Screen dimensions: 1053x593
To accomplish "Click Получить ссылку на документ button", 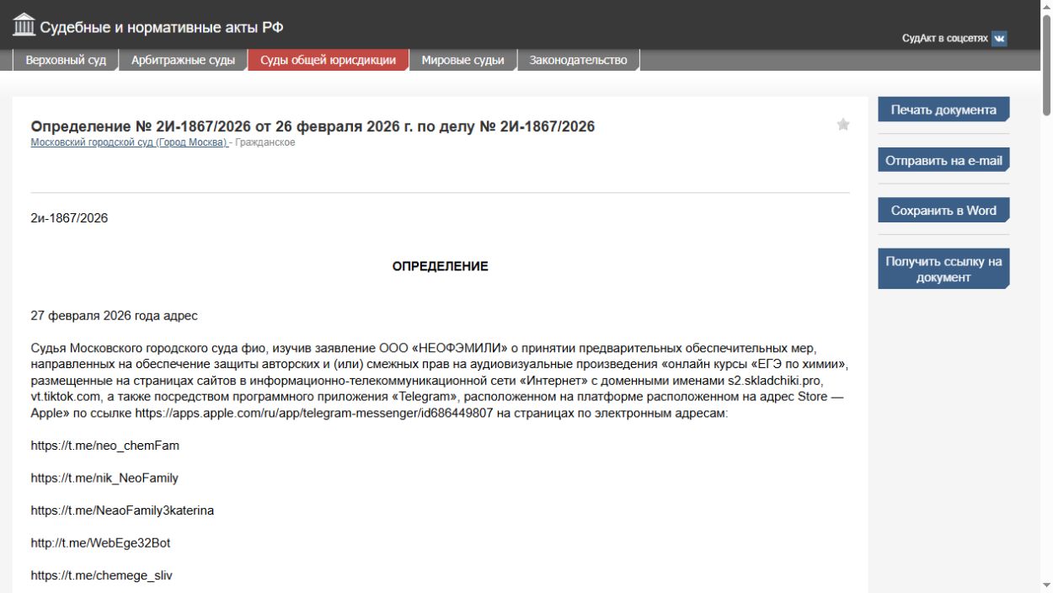I will click(x=943, y=269).
